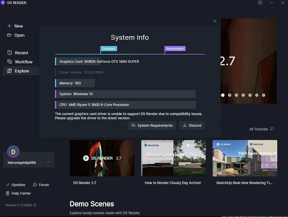Click the All Tutorials external link icon
Screen dimensions: 288x217
tap(272, 129)
